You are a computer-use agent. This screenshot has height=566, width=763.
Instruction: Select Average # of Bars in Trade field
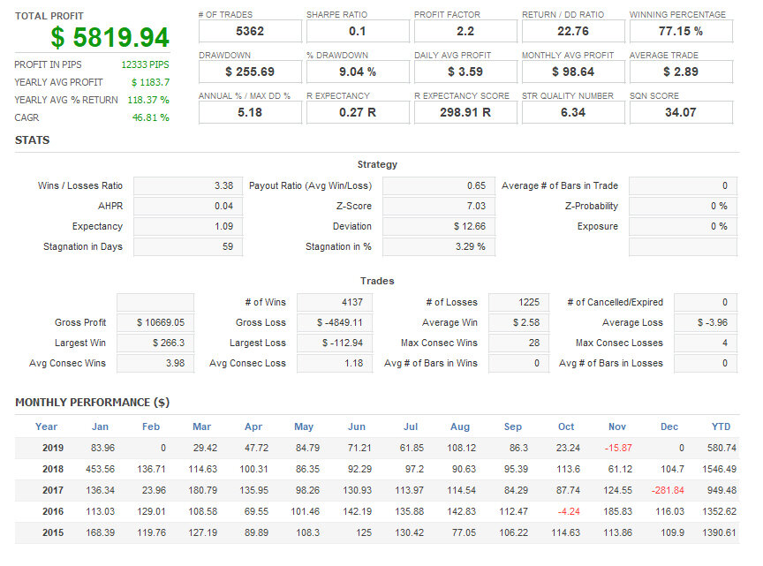pyautogui.click(x=684, y=185)
